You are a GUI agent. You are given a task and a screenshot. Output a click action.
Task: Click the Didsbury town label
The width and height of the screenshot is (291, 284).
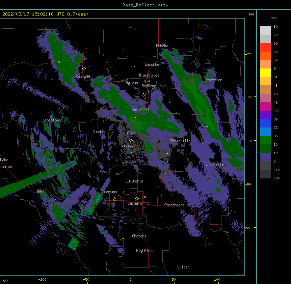130,145
